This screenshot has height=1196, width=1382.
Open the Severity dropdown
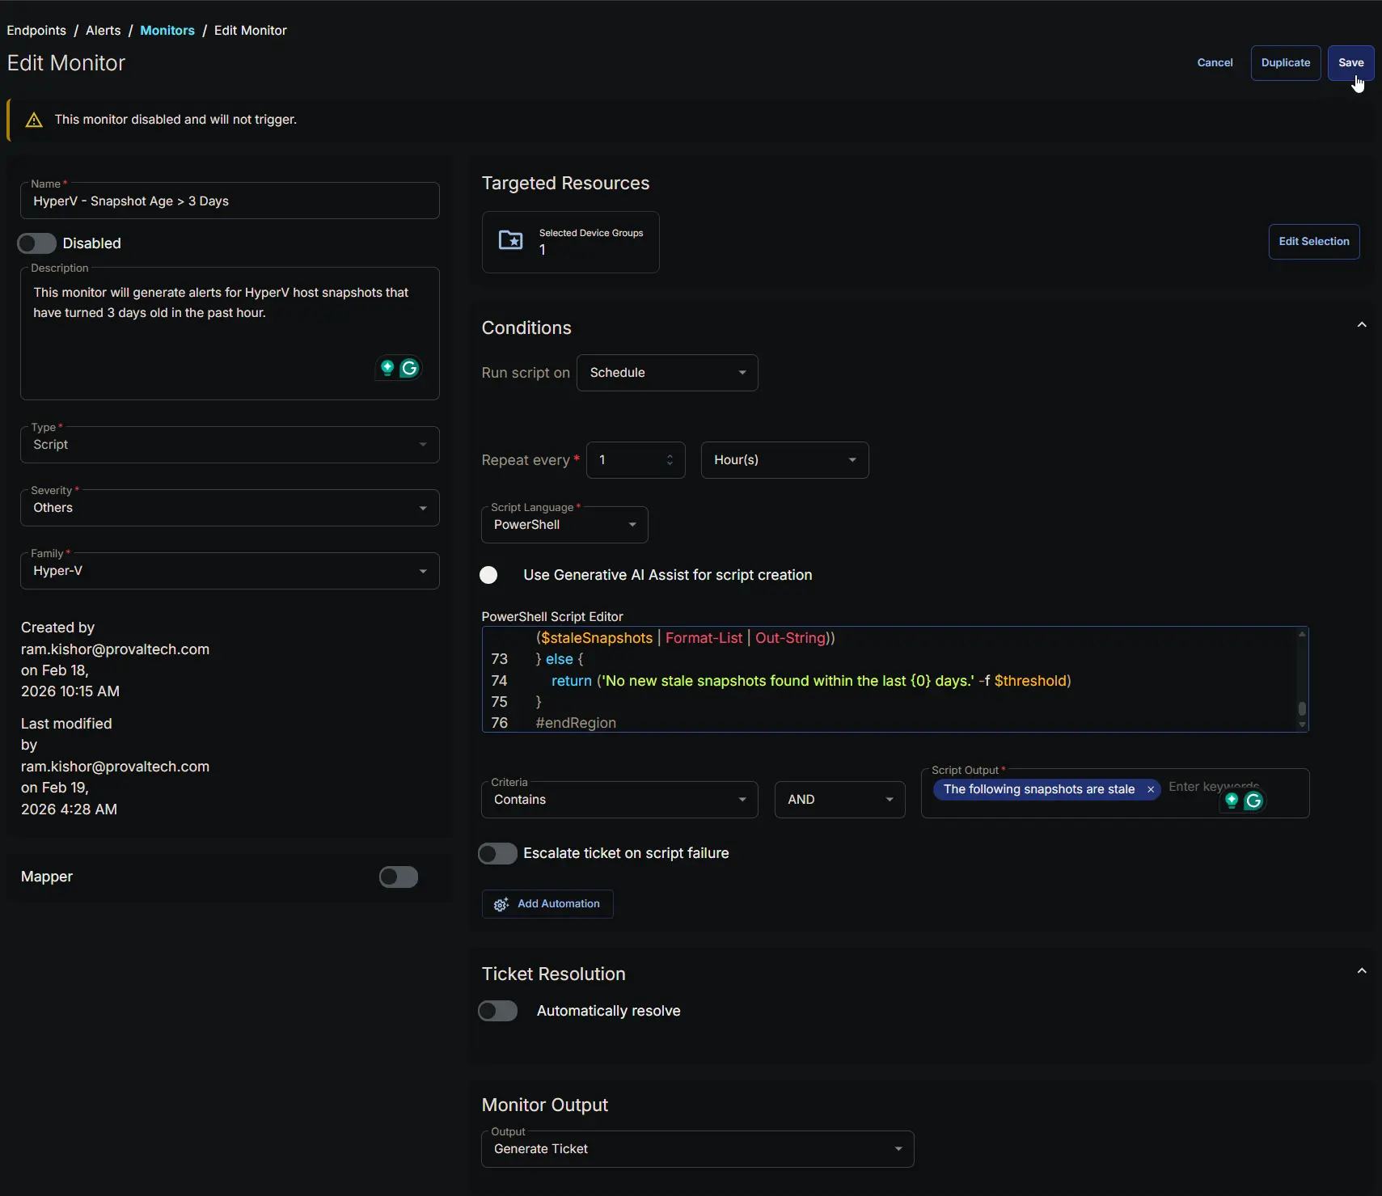(x=230, y=508)
